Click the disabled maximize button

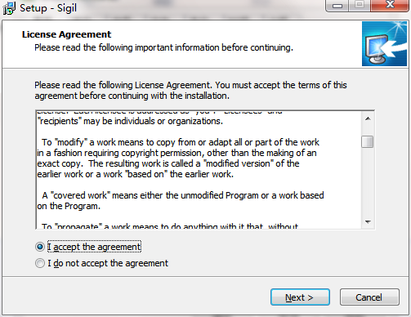[x=360, y=6]
